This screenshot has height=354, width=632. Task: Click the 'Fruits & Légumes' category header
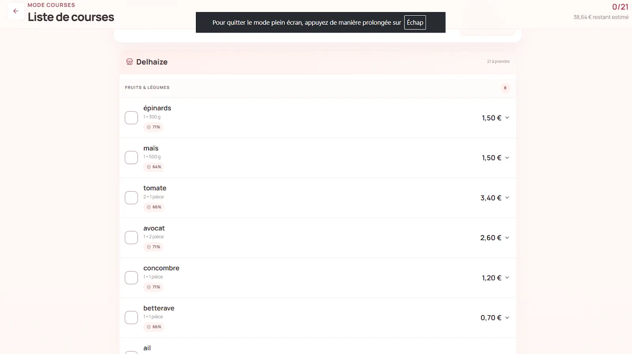[147, 87]
